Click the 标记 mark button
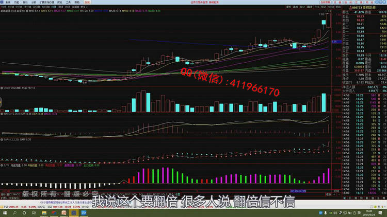387x217 pixels. coord(324,7)
